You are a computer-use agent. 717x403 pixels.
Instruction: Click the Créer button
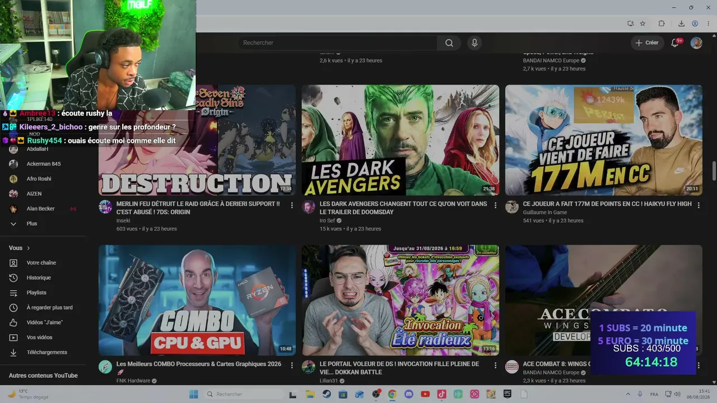(647, 43)
